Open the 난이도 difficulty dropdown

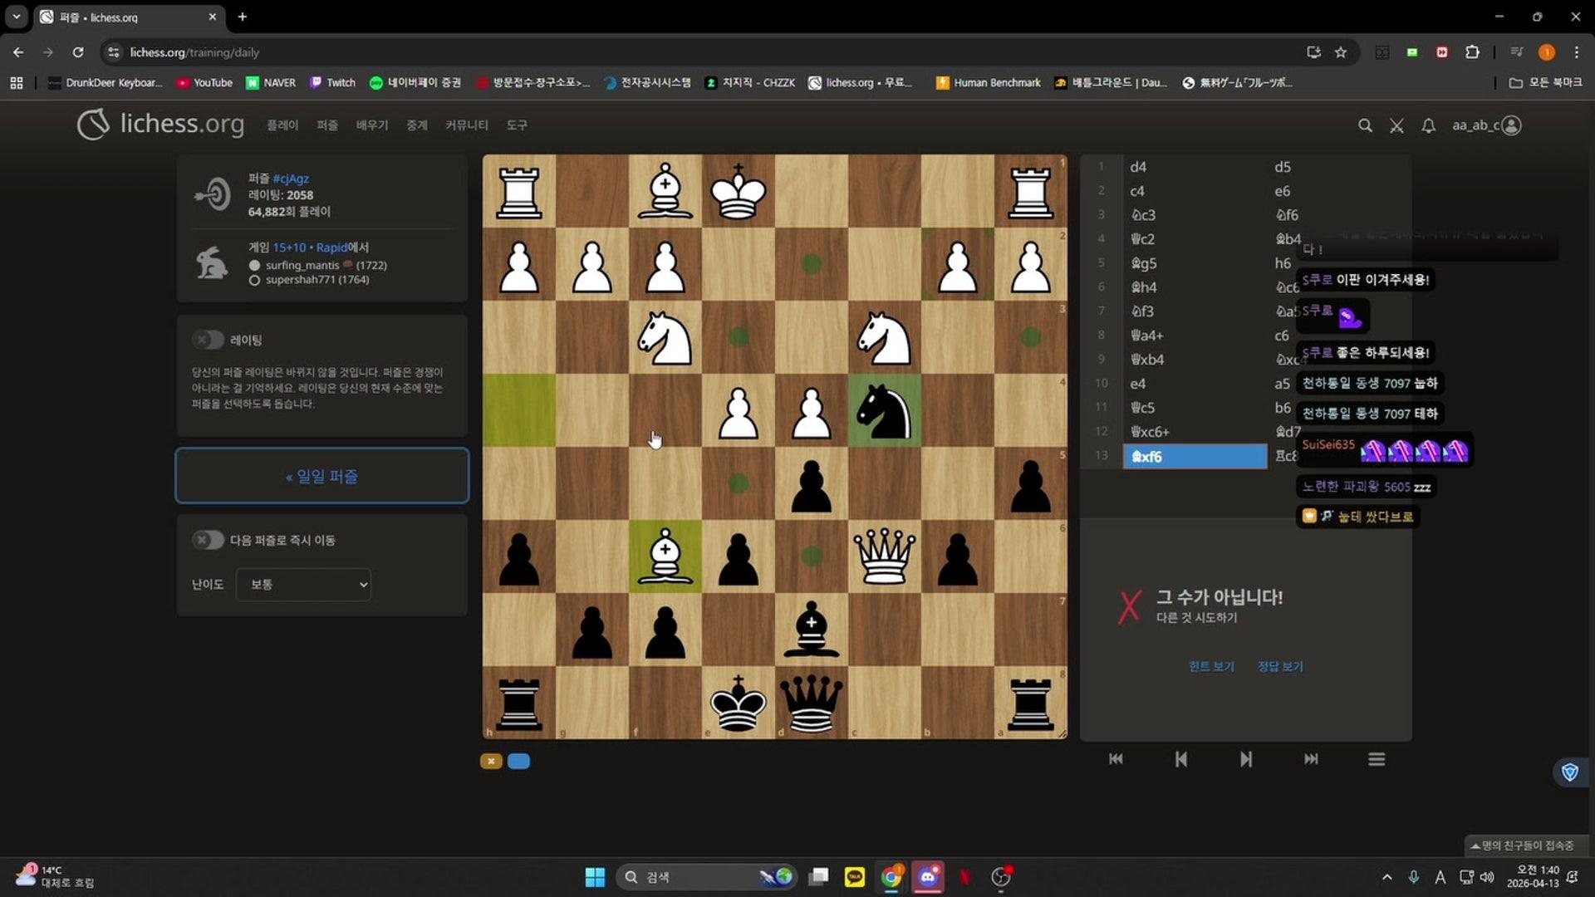click(x=303, y=585)
